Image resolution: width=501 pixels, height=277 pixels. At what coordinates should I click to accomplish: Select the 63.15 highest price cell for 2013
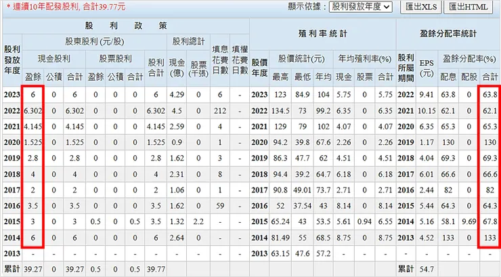point(280,253)
